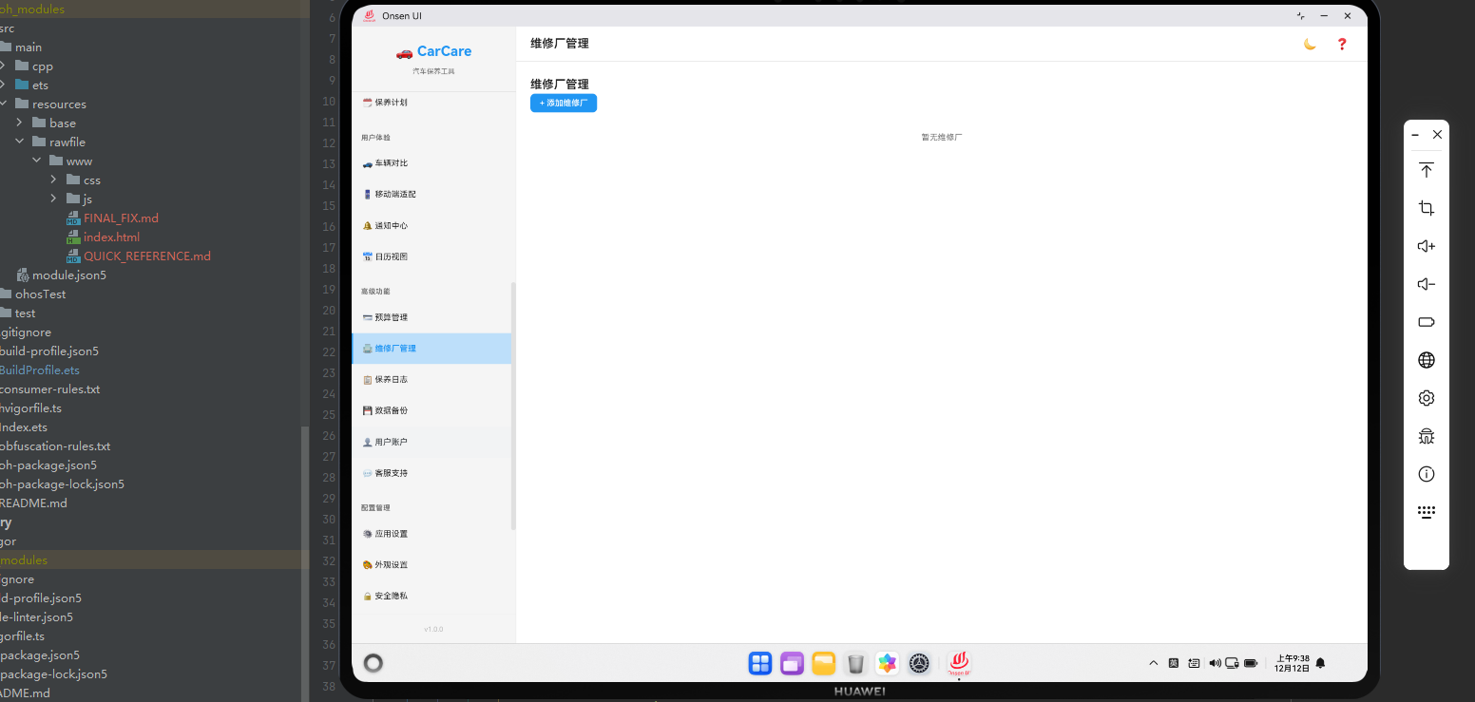Open the Gallery flower icon in dock
This screenshot has width=1475, height=702.
[887, 663]
